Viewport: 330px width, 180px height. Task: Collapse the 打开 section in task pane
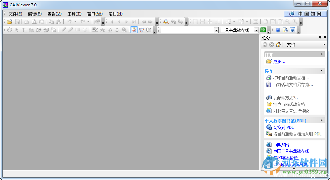click(x=321, y=54)
